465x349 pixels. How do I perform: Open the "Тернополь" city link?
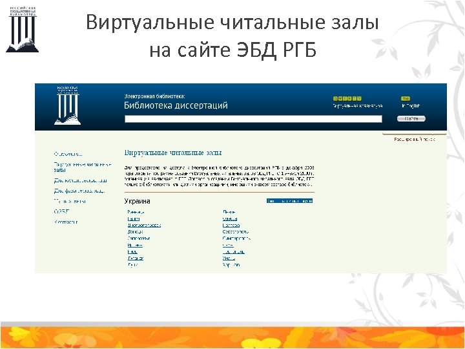[234, 251]
